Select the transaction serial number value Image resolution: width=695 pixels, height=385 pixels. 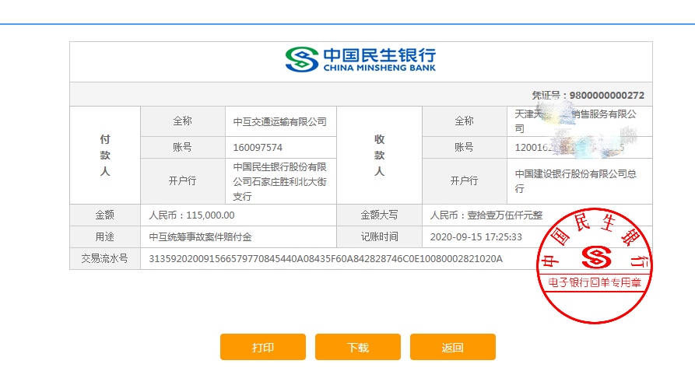[x=325, y=259]
